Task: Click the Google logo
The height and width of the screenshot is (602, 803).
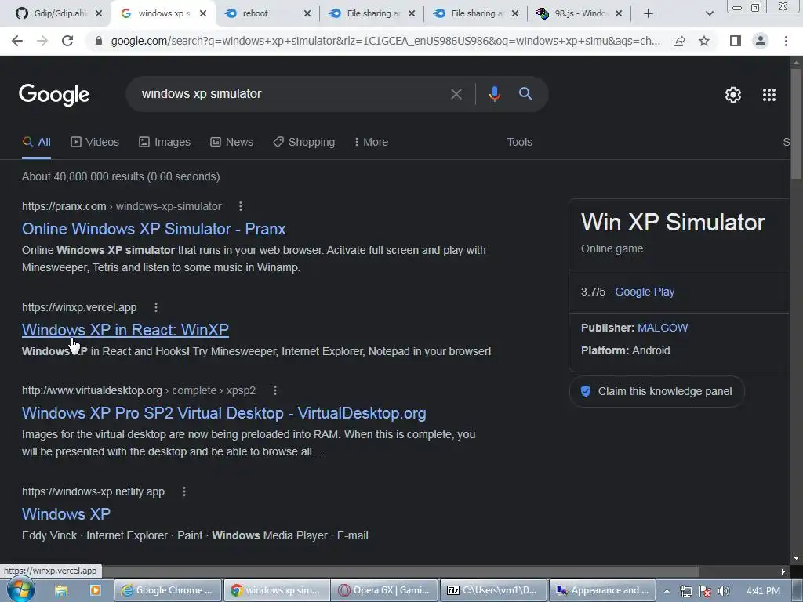Action: coord(54,95)
